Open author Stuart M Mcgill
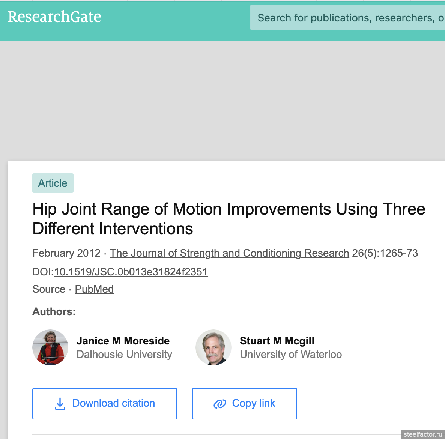This screenshot has height=439, width=445. [277, 341]
